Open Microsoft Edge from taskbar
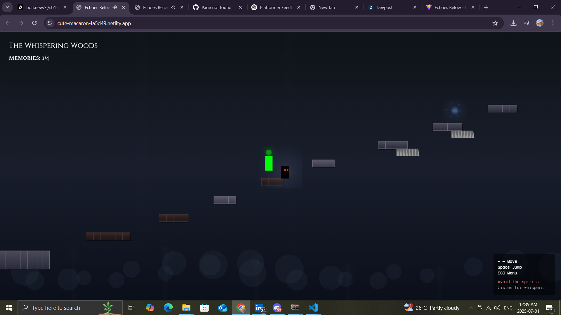Screen dimensions: 561x315 (168, 308)
